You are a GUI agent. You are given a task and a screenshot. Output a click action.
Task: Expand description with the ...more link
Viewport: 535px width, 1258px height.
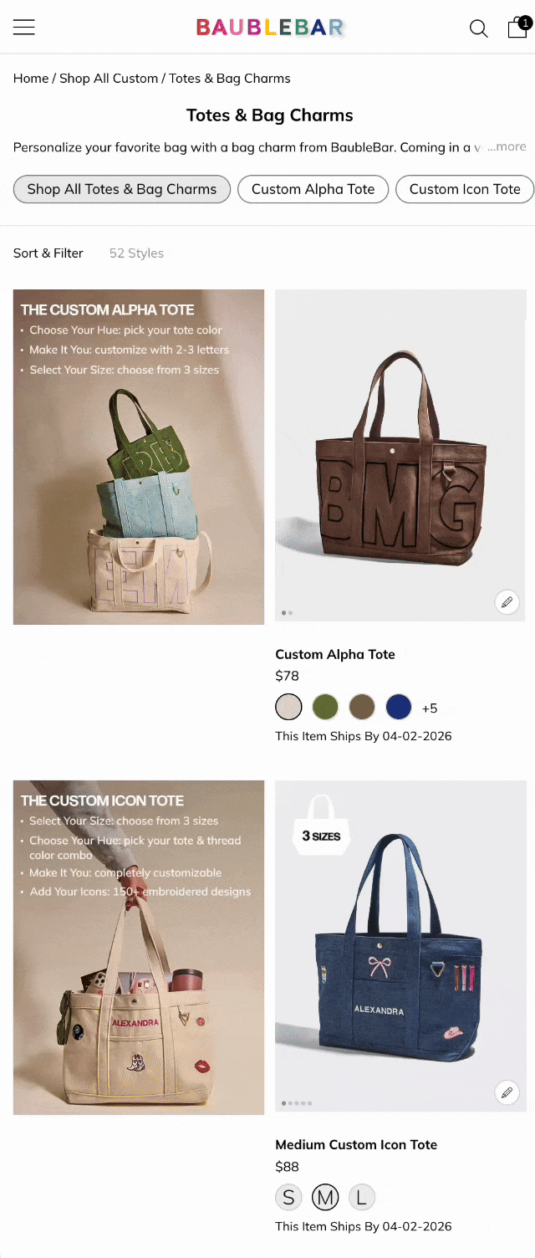507,146
